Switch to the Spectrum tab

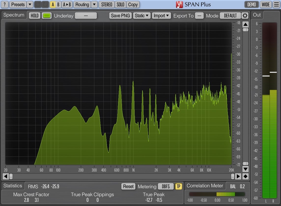pos(14,15)
